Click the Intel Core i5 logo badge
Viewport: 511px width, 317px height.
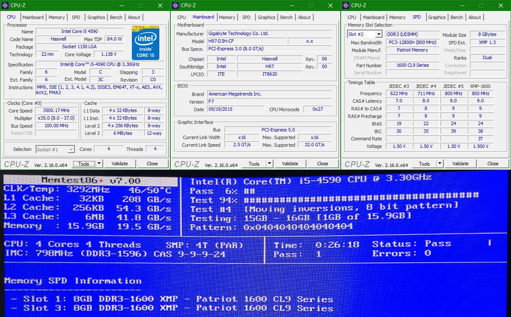click(x=145, y=43)
